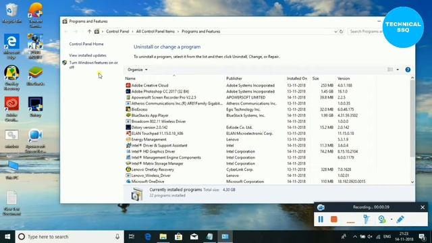Open Task View on the taskbar
Viewport: 432px width, 243px height.
pos(132,237)
